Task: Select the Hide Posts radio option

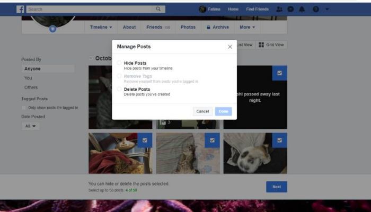Action: point(119,63)
